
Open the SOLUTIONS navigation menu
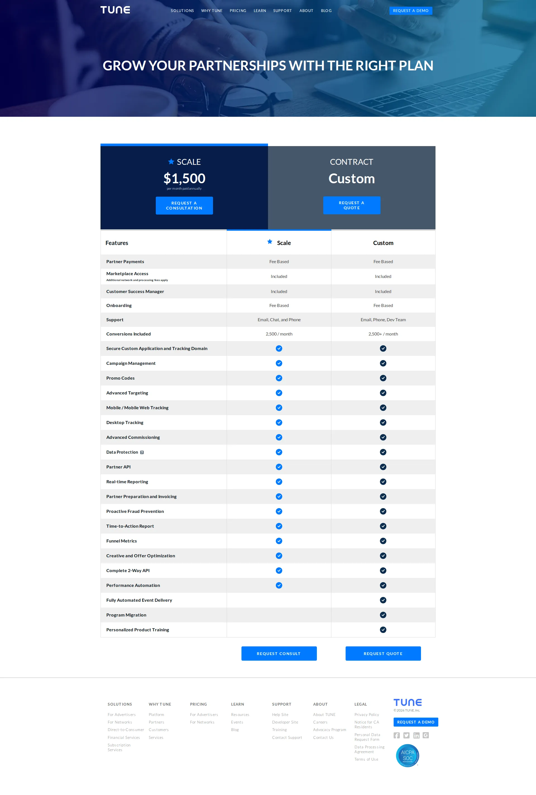(182, 11)
